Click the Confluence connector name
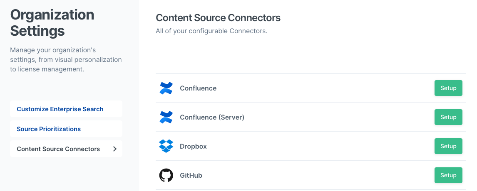This screenshot has height=191, width=477. [x=198, y=88]
